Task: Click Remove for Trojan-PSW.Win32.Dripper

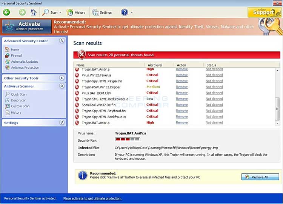Action: [x=182, y=87]
